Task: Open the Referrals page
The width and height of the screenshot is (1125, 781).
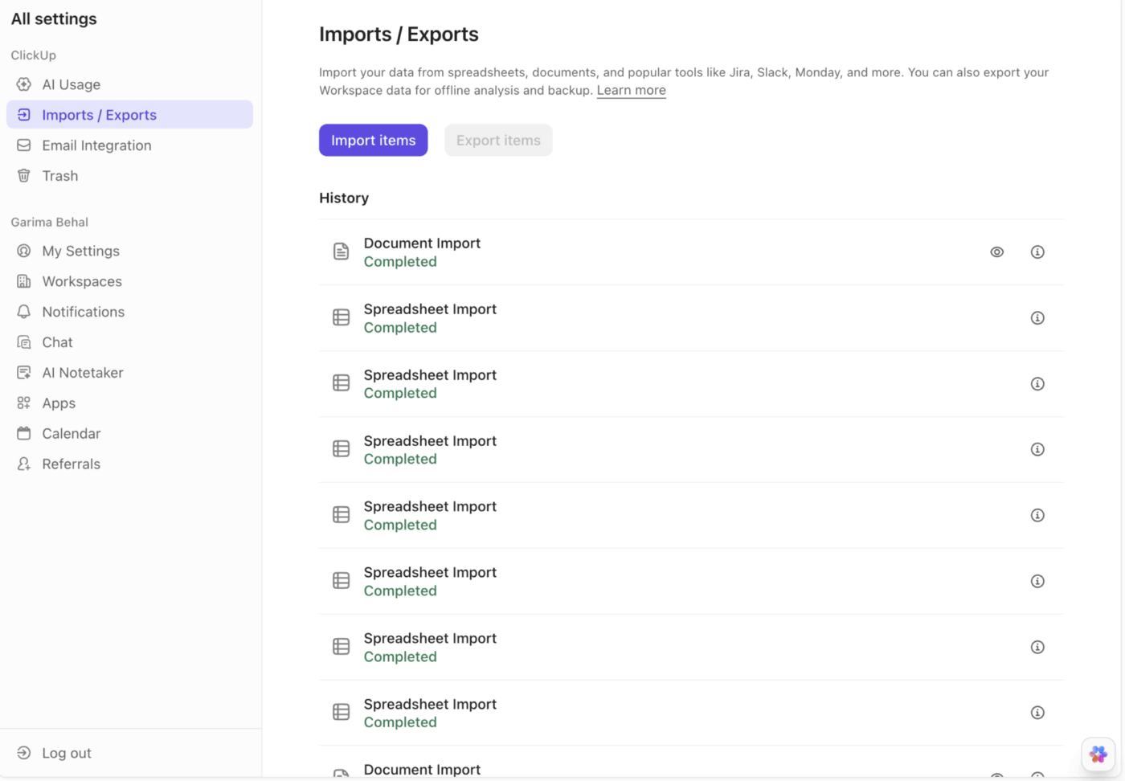Action: click(71, 464)
